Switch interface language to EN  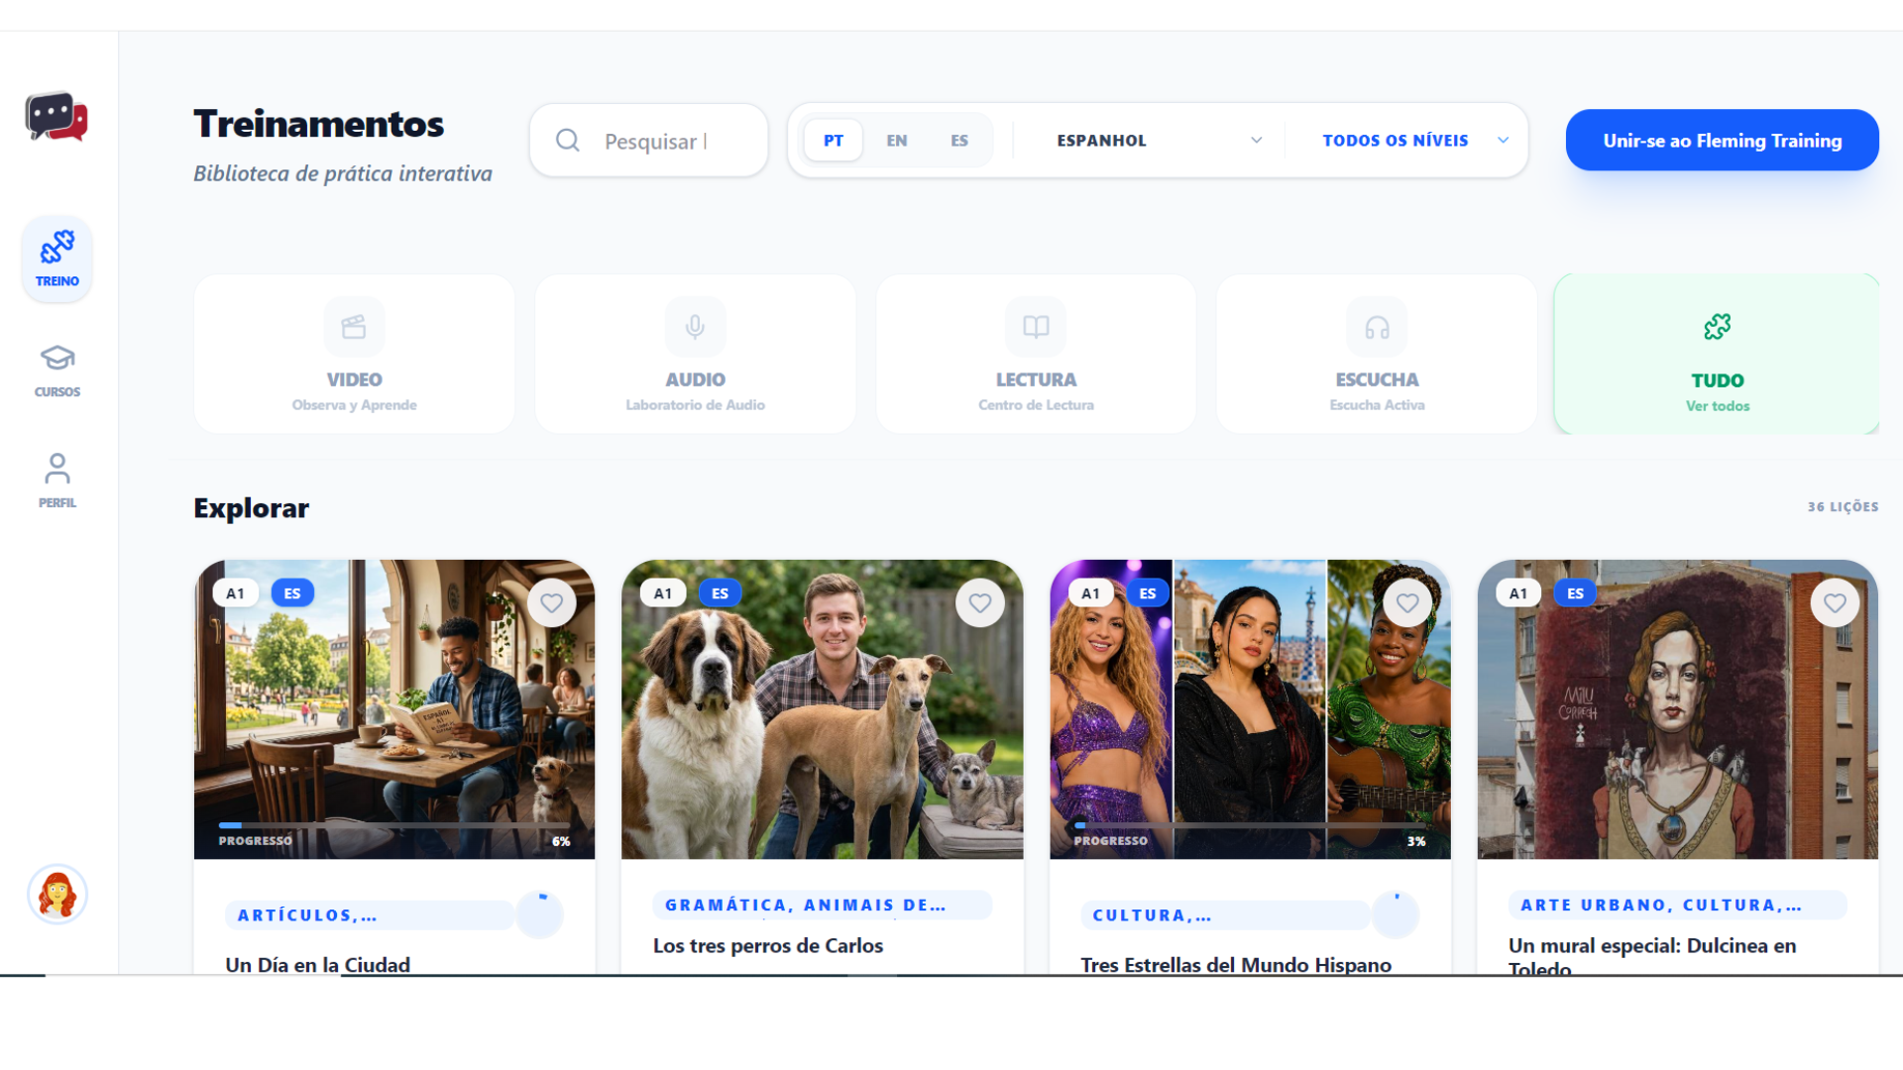coord(897,141)
